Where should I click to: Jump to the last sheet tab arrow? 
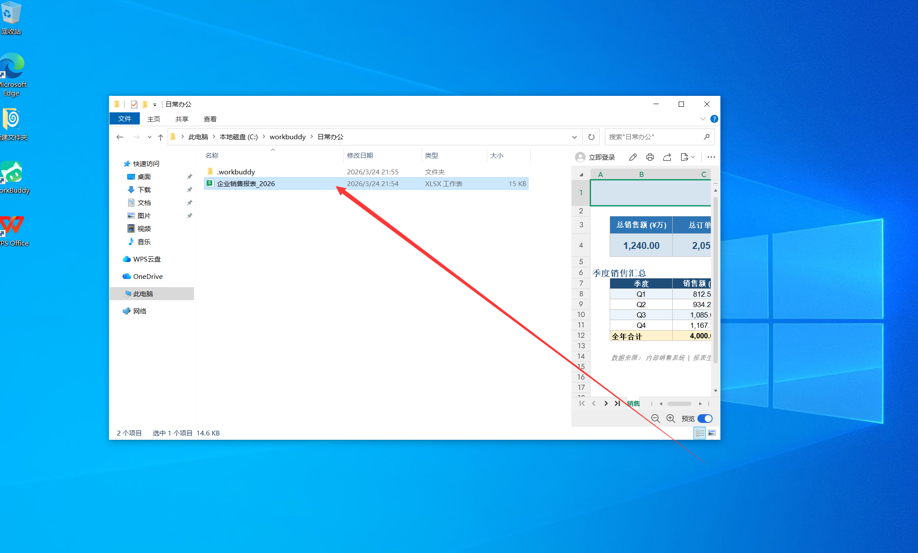pyautogui.click(x=617, y=403)
